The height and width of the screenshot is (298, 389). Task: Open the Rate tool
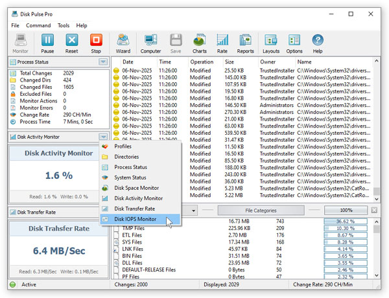click(222, 43)
